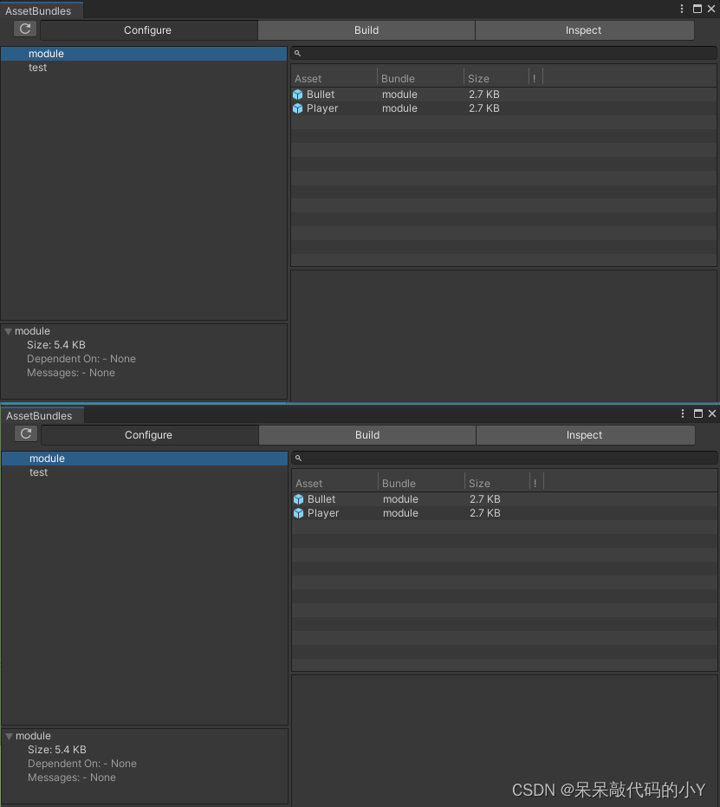Switch to Inspect tab in lower window
720x807 pixels.
585,435
